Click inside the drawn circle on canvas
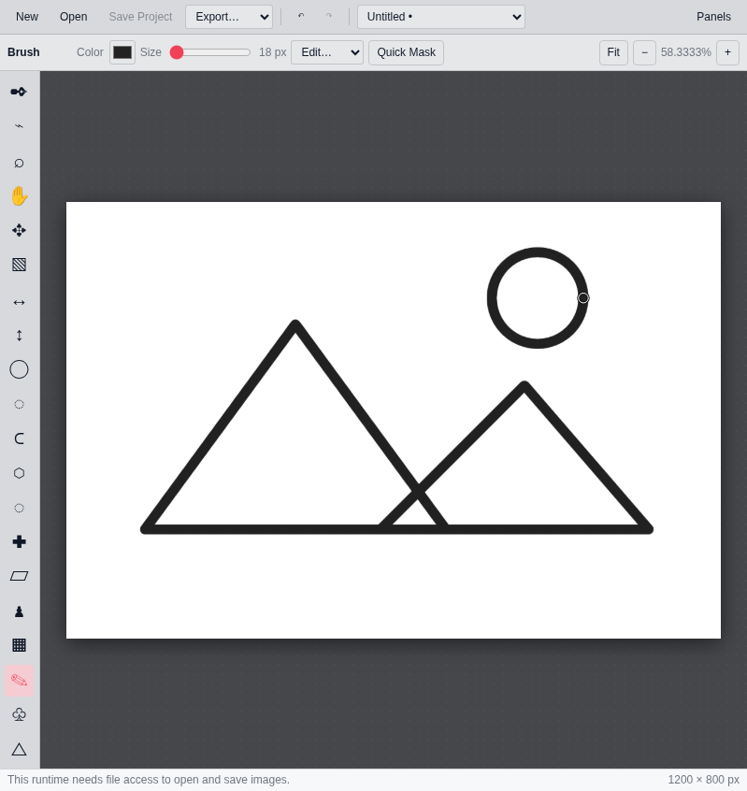This screenshot has width=747, height=791. tap(538, 297)
